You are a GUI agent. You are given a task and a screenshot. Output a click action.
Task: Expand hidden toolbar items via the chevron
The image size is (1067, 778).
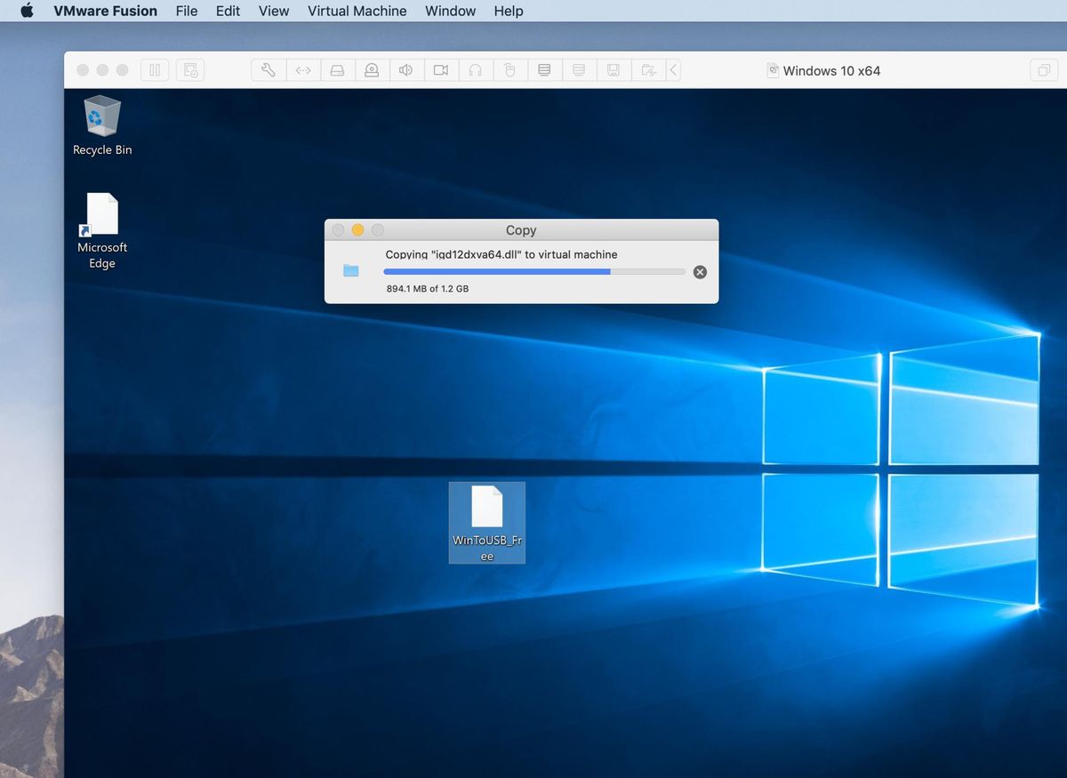point(671,69)
